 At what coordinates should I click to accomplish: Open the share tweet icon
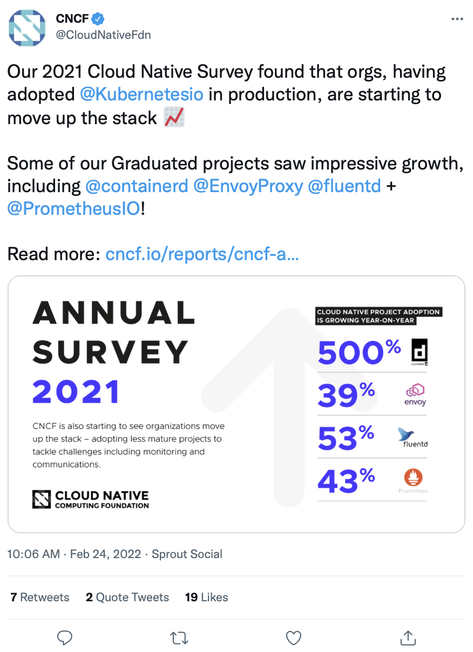pos(408,637)
